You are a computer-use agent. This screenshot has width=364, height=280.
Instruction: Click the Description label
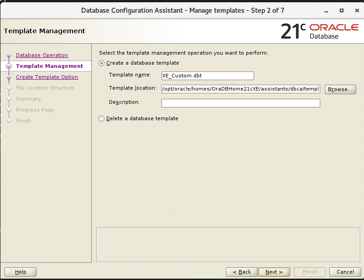click(125, 102)
